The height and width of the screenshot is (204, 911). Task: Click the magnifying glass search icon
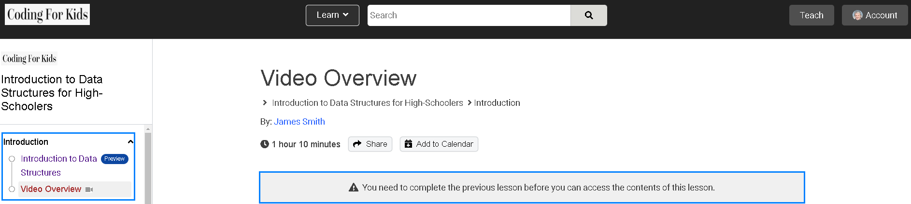[588, 15]
